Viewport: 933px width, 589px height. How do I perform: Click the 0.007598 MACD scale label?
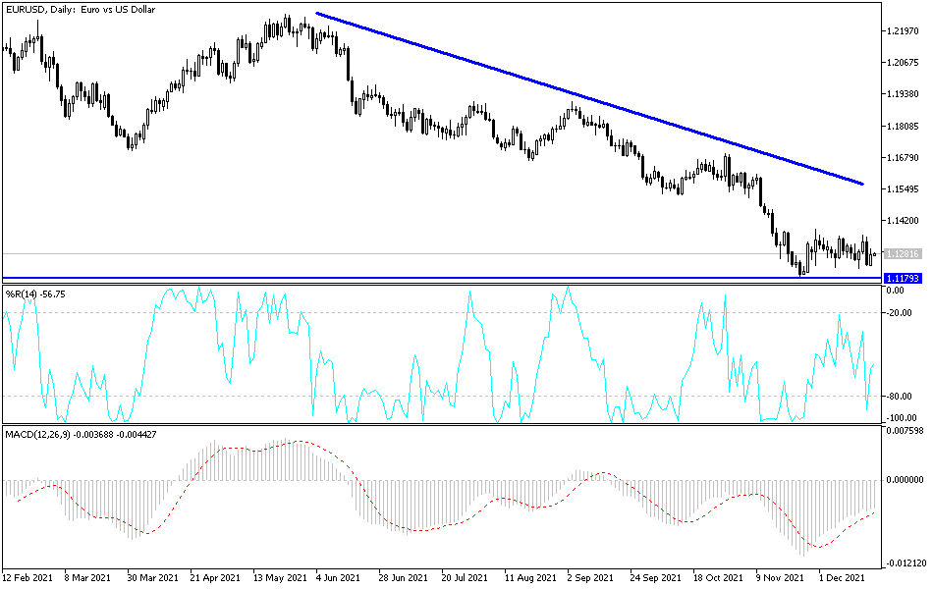click(904, 429)
